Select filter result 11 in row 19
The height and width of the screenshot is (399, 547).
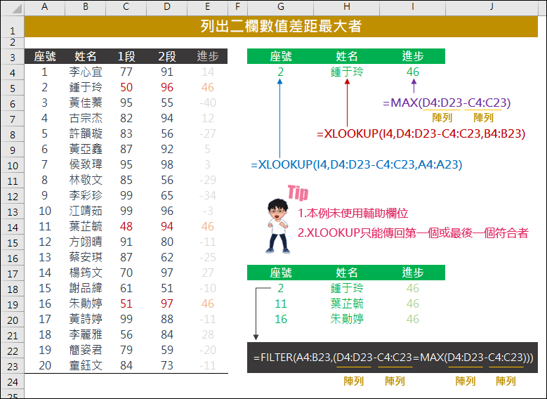coord(281,303)
